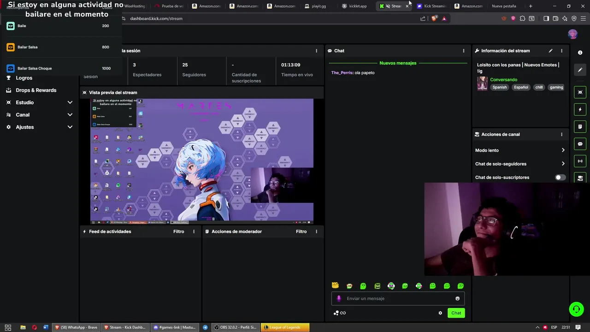590x332 pixels.
Task: Toggle Chat de solo-suscriptores switch
Action: click(x=560, y=178)
